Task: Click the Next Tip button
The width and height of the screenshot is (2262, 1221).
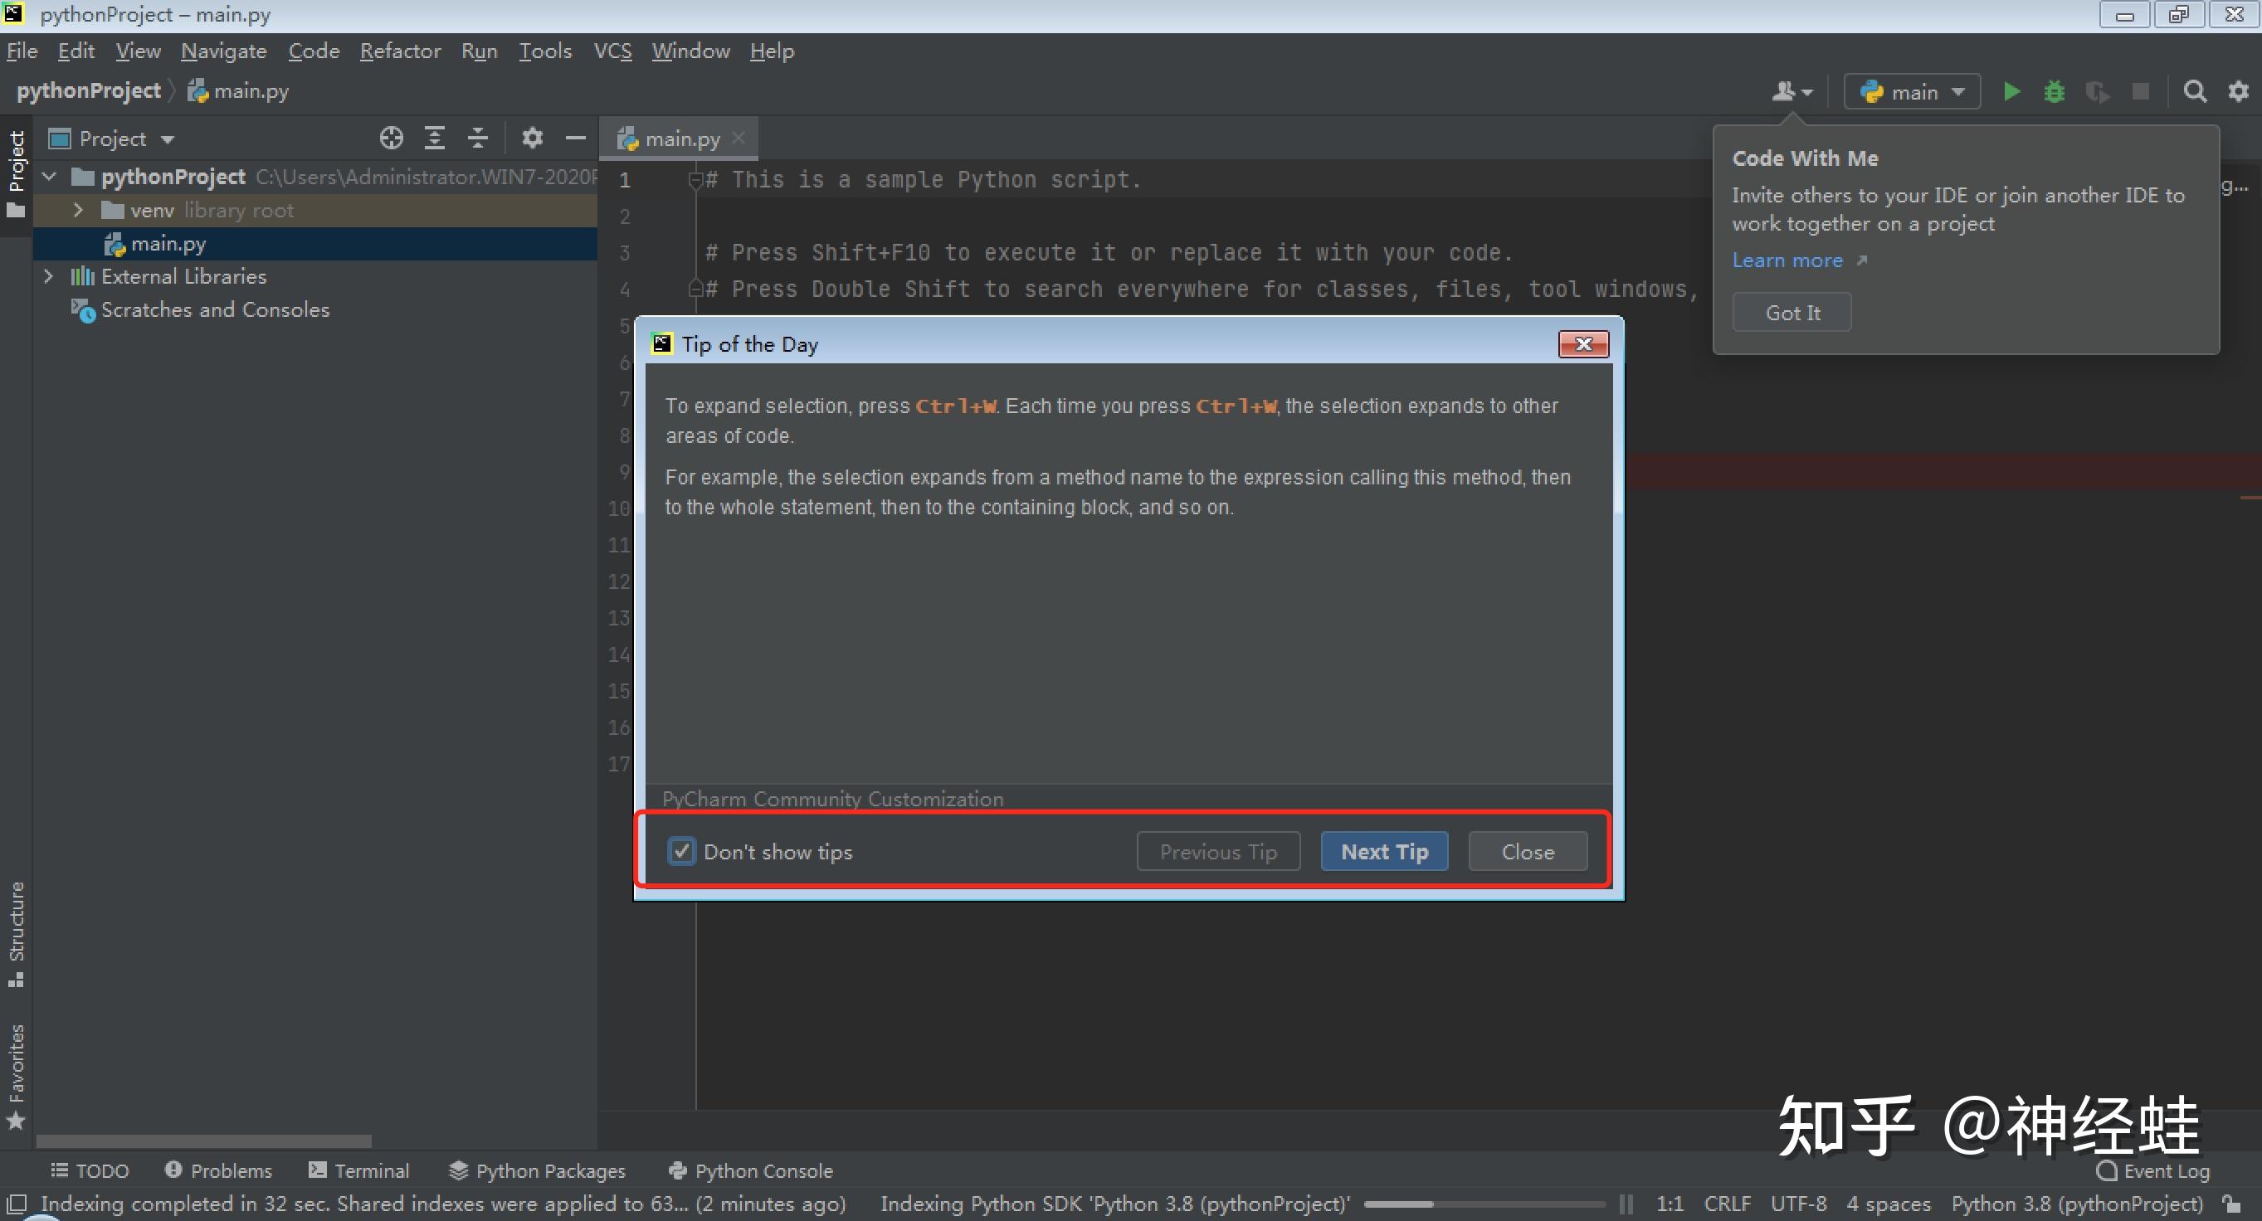Action: click(1384, 850)
